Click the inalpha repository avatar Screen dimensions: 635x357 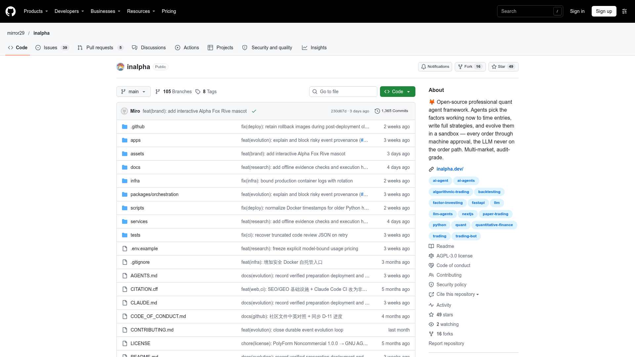[120, 67]
